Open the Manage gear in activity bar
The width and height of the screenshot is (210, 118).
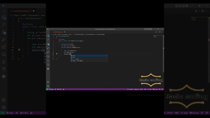pos(48,86)
